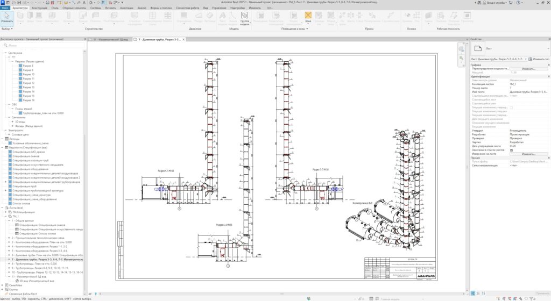Click the Группы groups icon in browser
Image resolution: width=551 pixels, height=301 pixels.
(6, 289)
